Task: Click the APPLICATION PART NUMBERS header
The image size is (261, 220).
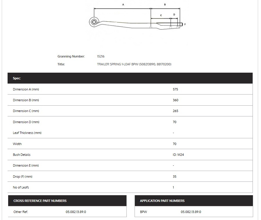Action: [194, 201]
